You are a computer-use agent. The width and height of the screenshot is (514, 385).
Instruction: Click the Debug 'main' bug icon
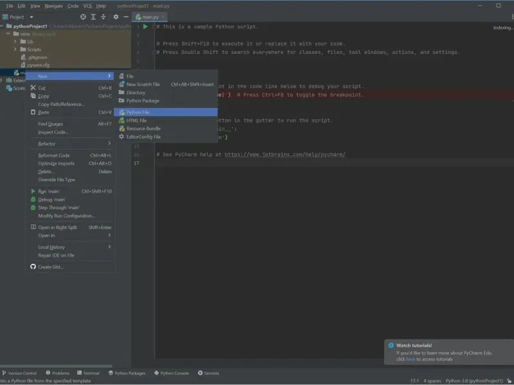pyautogui.click(x=33, y=200)
